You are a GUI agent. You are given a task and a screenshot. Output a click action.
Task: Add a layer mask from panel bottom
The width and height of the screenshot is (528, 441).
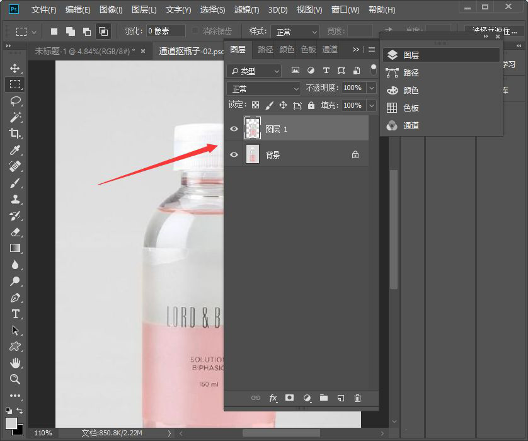(x=290, y=398)
